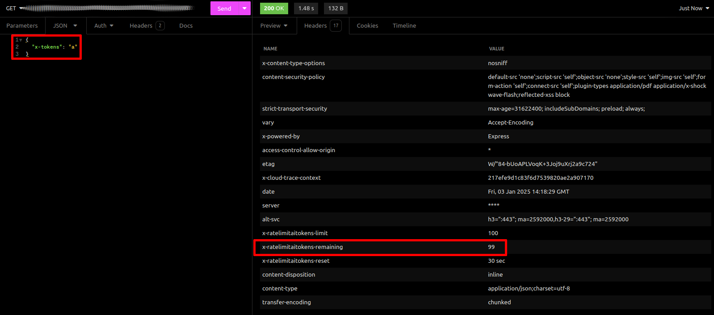Open the GET method dropdown

[x=13, y=8]
